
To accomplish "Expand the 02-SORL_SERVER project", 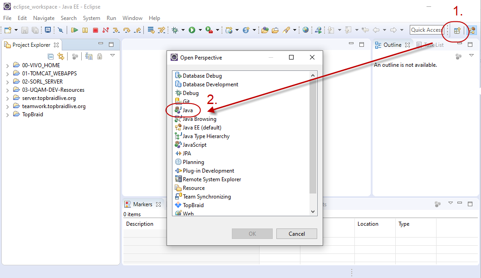I will (7, 82).
